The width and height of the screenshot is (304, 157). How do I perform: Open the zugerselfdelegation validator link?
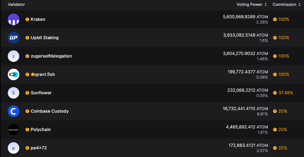coord(51,56)
